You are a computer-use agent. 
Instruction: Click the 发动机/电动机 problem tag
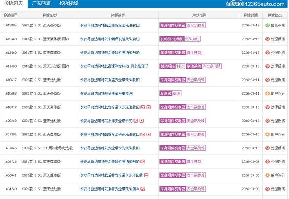click(x=171, y=39)
